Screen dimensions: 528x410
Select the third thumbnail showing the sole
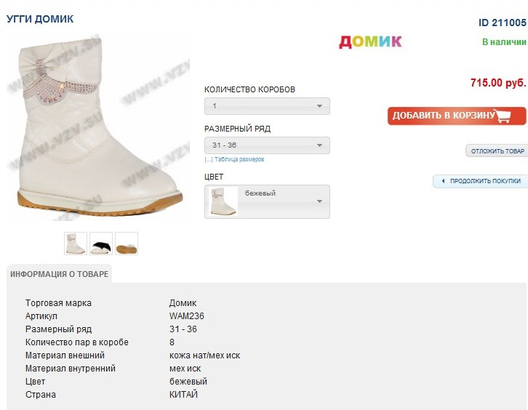pyautogui.click(x=127, y=244)
